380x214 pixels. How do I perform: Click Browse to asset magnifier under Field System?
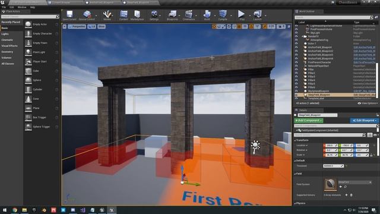(x=345, y=187)
